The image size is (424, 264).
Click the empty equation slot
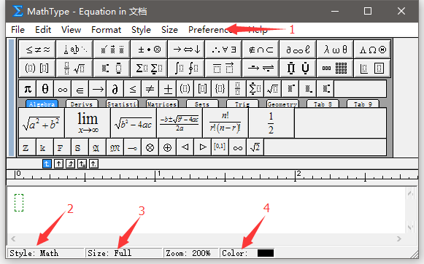click(19, 203)
